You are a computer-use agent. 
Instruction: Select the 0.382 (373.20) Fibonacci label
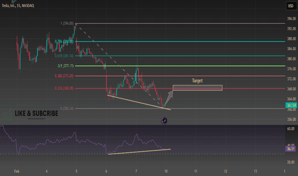click(x=64, y=76)
